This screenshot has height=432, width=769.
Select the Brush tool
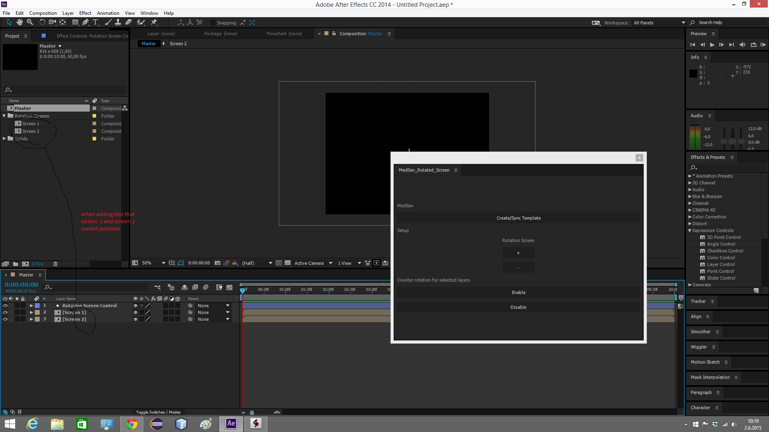[108, 22]
